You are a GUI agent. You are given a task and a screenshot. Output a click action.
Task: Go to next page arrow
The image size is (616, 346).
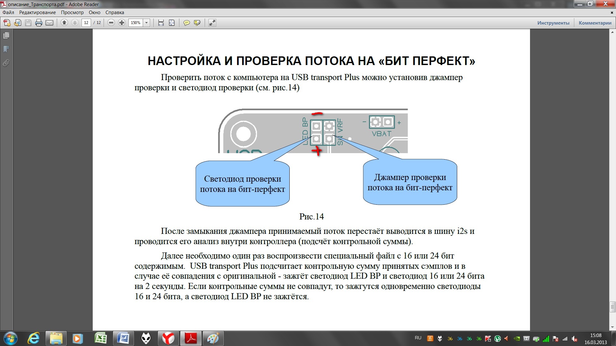tap(75, 23)
